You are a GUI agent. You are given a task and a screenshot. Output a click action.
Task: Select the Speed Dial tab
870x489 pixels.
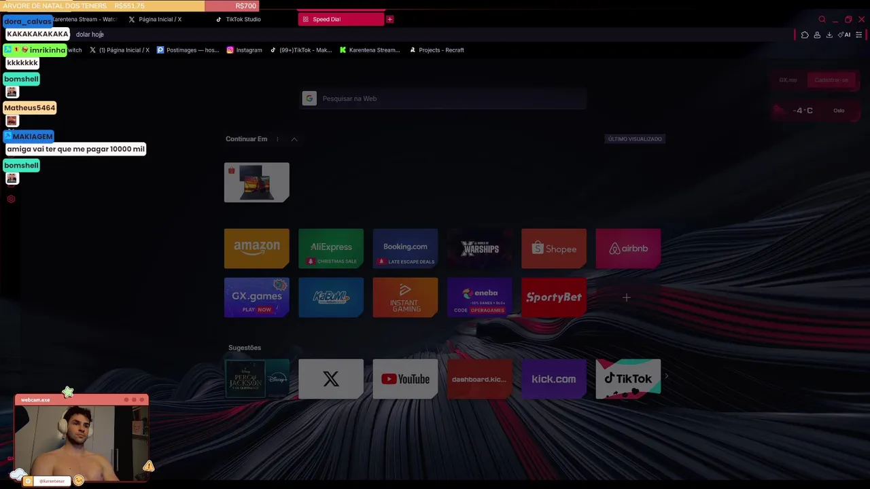341,19
